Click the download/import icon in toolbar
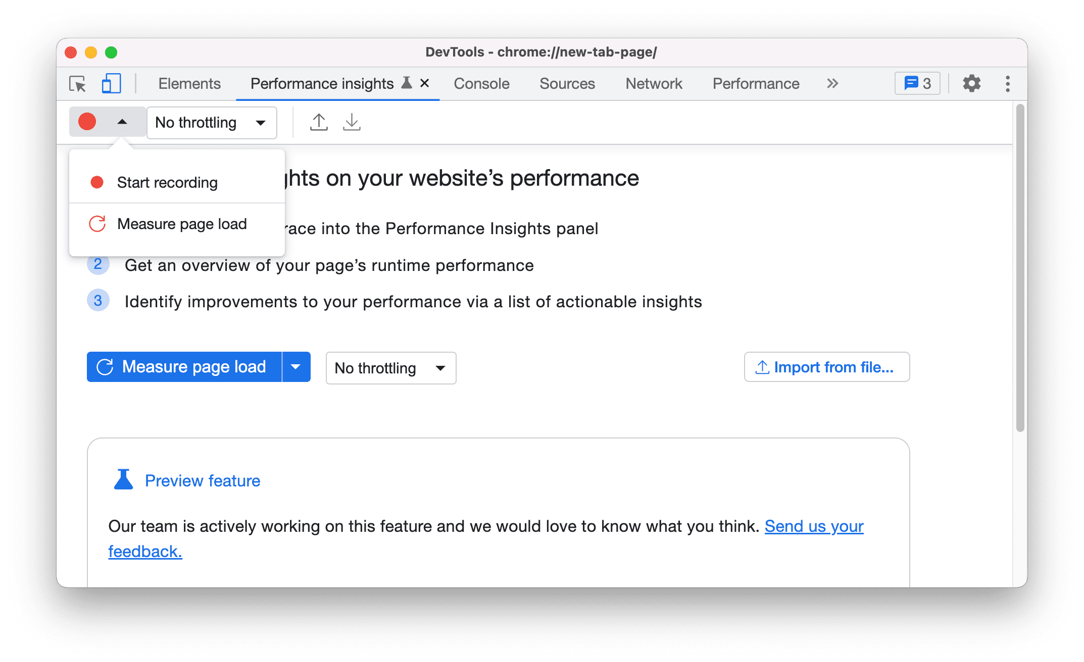 click(x=352, y=122)
